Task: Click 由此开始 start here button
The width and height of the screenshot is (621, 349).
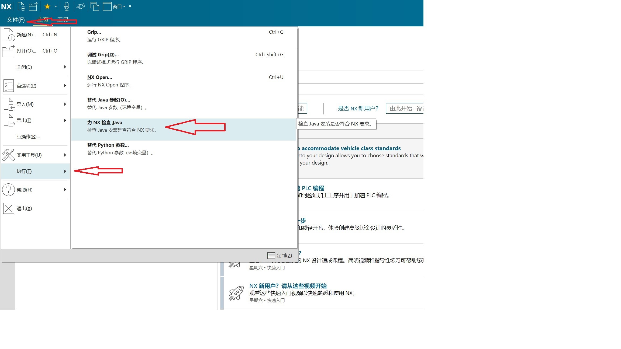Action: coord(405,109)
